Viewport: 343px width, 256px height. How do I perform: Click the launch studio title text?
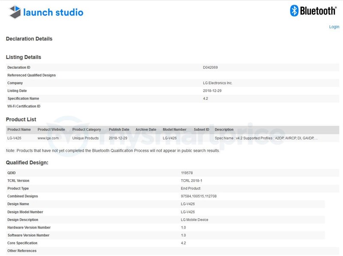(53, 12)
